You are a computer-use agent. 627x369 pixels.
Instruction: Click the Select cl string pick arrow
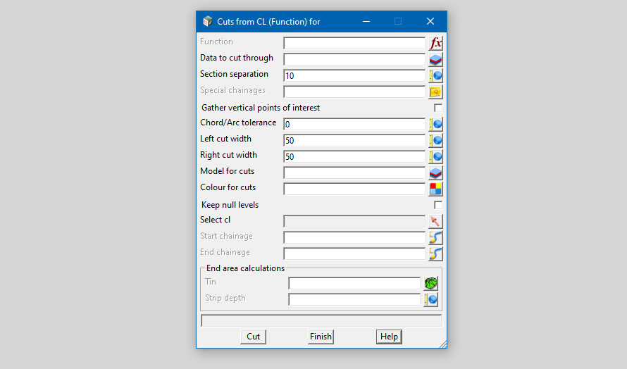point(435,221)
